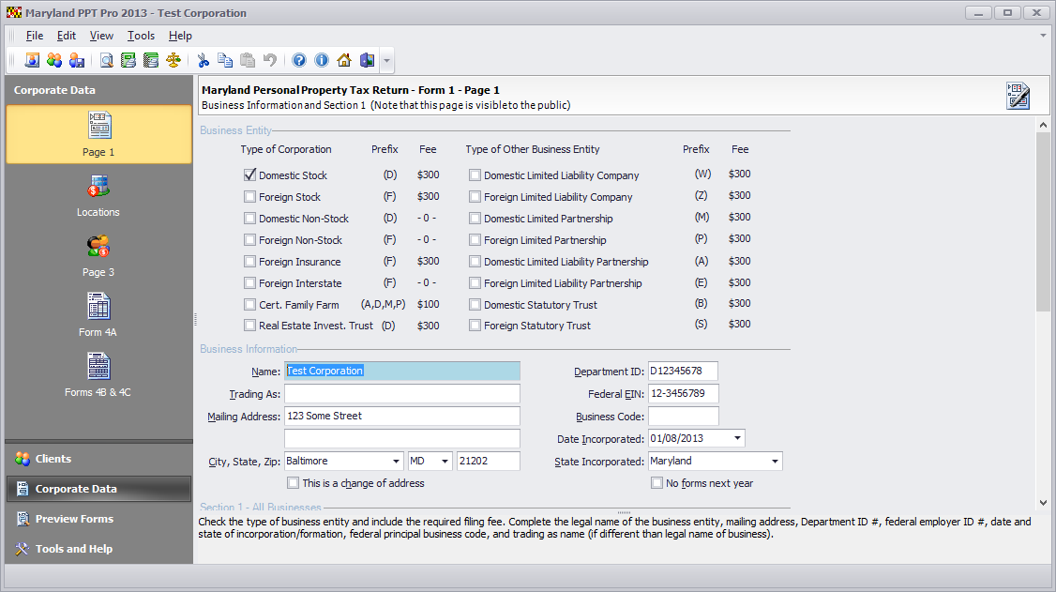Open Page 3 in the sidebar

pyautogui.click(x=98, y=255)
